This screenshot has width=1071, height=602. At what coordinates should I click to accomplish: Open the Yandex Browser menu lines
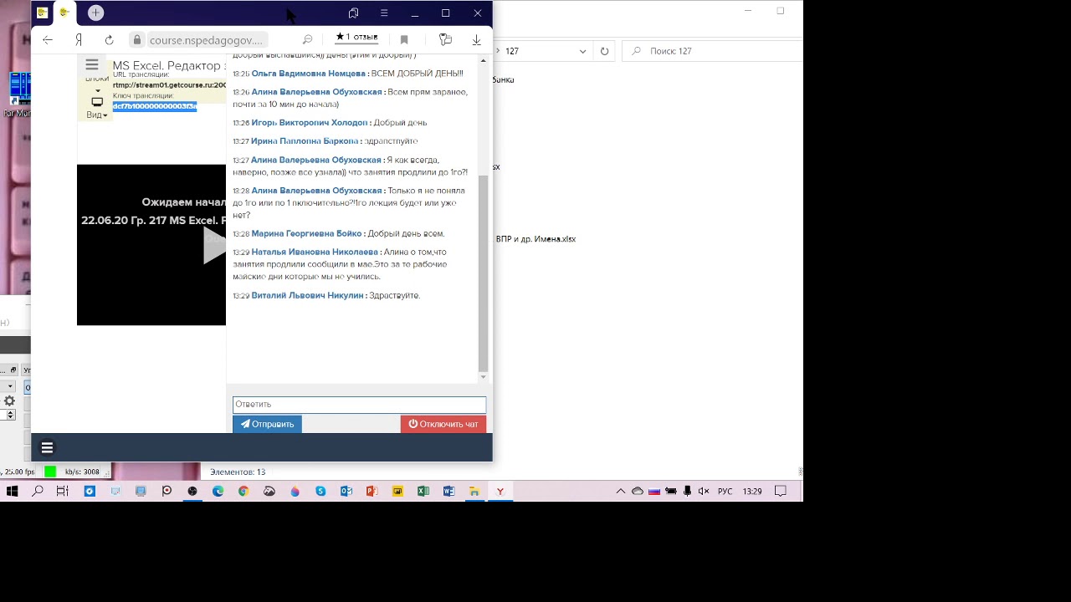(383, 13)
